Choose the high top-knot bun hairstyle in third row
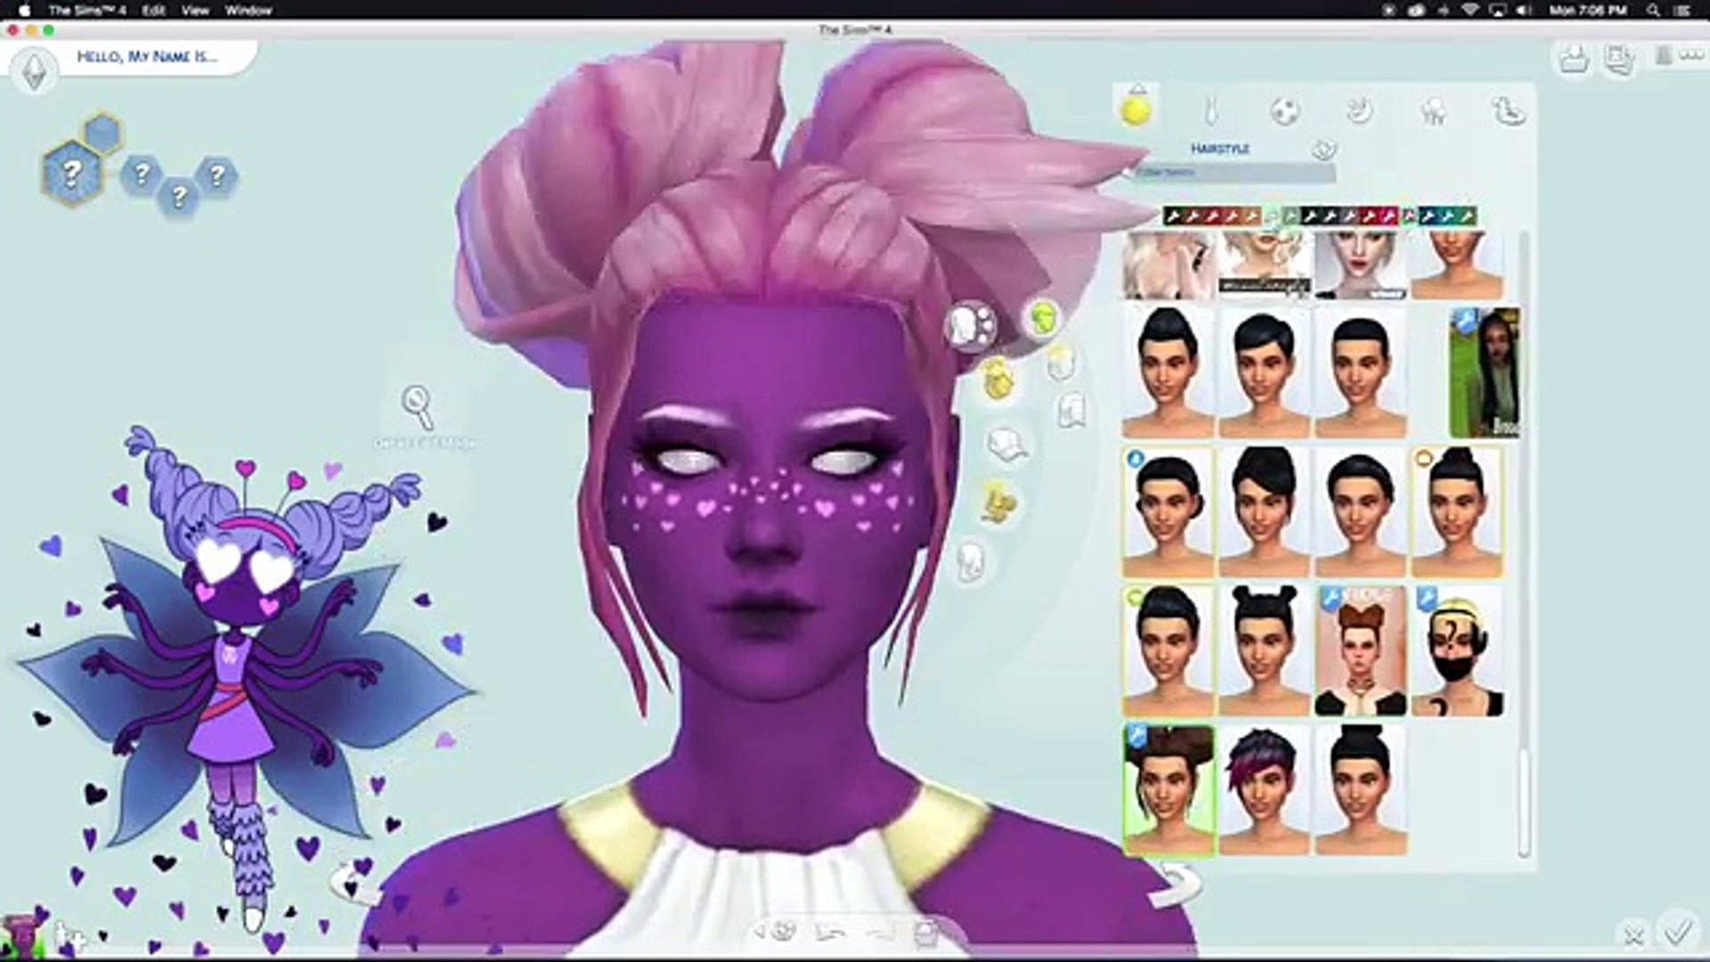 pyautogui.click(x=1457, y=512)
